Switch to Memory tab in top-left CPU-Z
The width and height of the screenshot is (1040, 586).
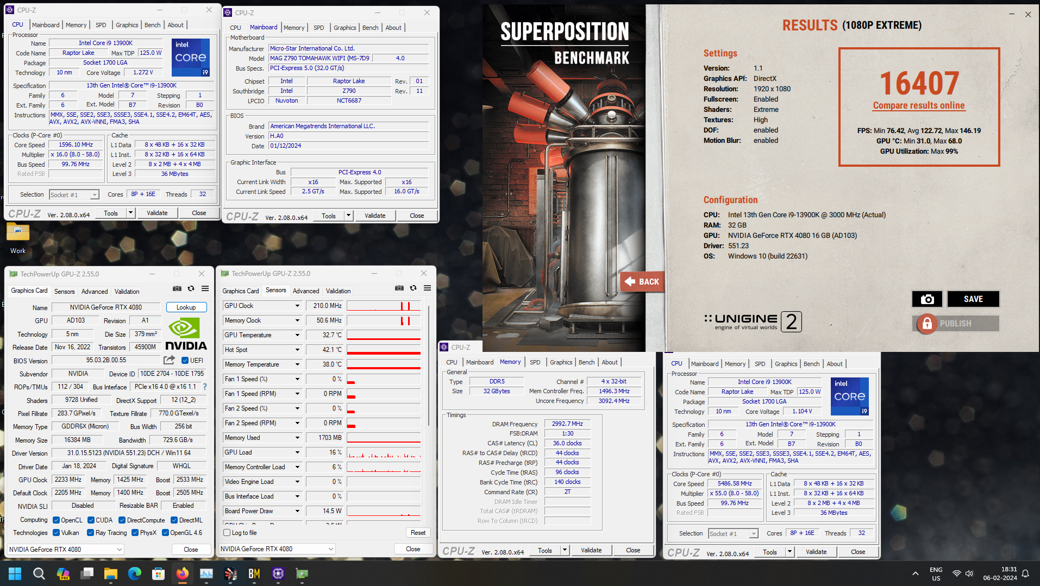click(x=76, y=25)
